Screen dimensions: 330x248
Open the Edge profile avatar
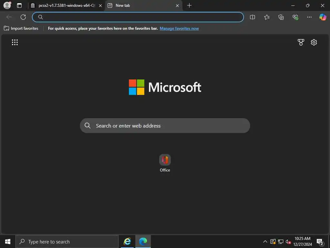[7, 5]
